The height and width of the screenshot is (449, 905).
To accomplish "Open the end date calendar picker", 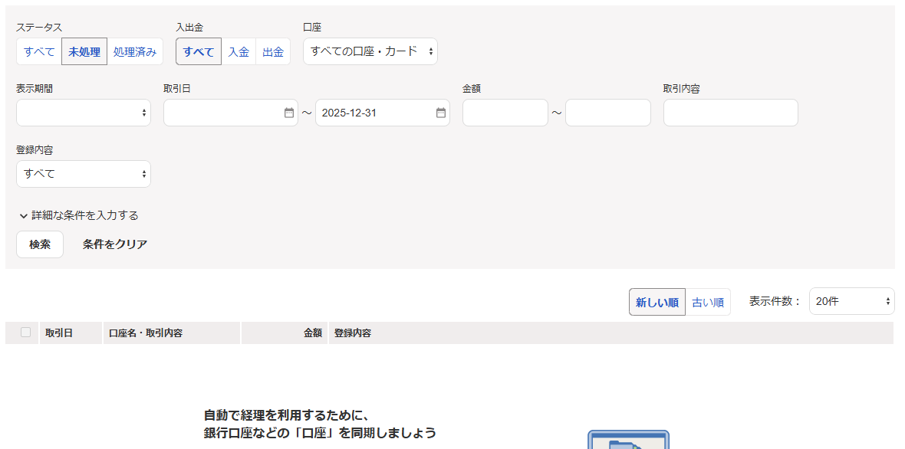I will click(440, 112).
